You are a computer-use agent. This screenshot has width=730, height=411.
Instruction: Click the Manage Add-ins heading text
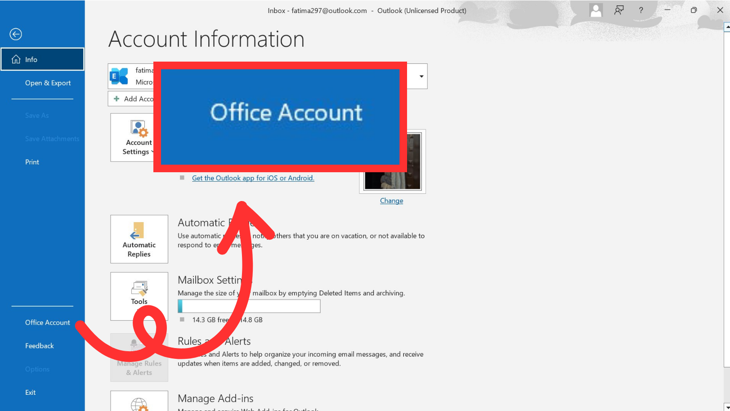pos(215,398)
